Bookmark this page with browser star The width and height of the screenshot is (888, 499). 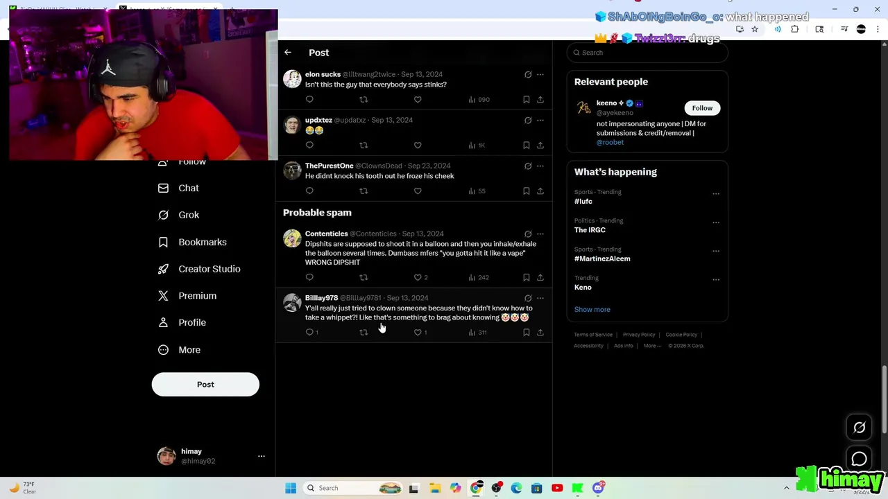click(755, 29)
